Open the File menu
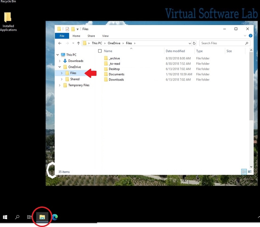The height and width of the screenshot is (227, 260). [x=62, y=36]
